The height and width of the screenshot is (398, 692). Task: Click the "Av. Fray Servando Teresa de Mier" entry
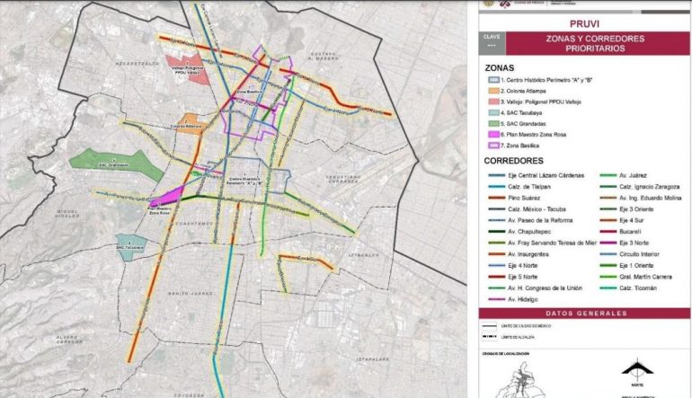click(x=543, y=243)
